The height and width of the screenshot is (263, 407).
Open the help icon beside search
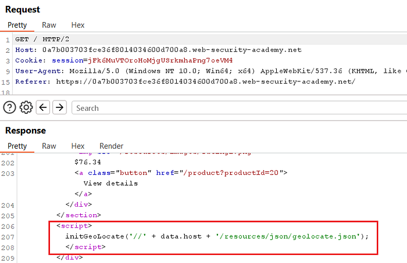10,107
